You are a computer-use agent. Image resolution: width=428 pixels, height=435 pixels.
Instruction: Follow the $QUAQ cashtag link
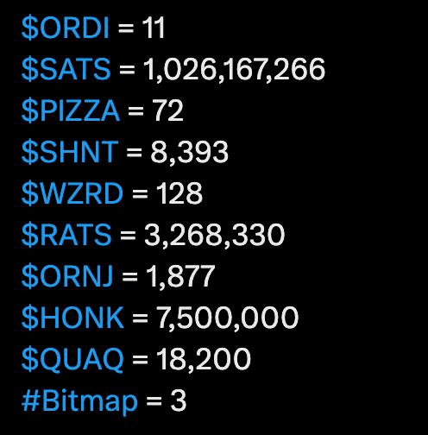[x=72, y=359]
